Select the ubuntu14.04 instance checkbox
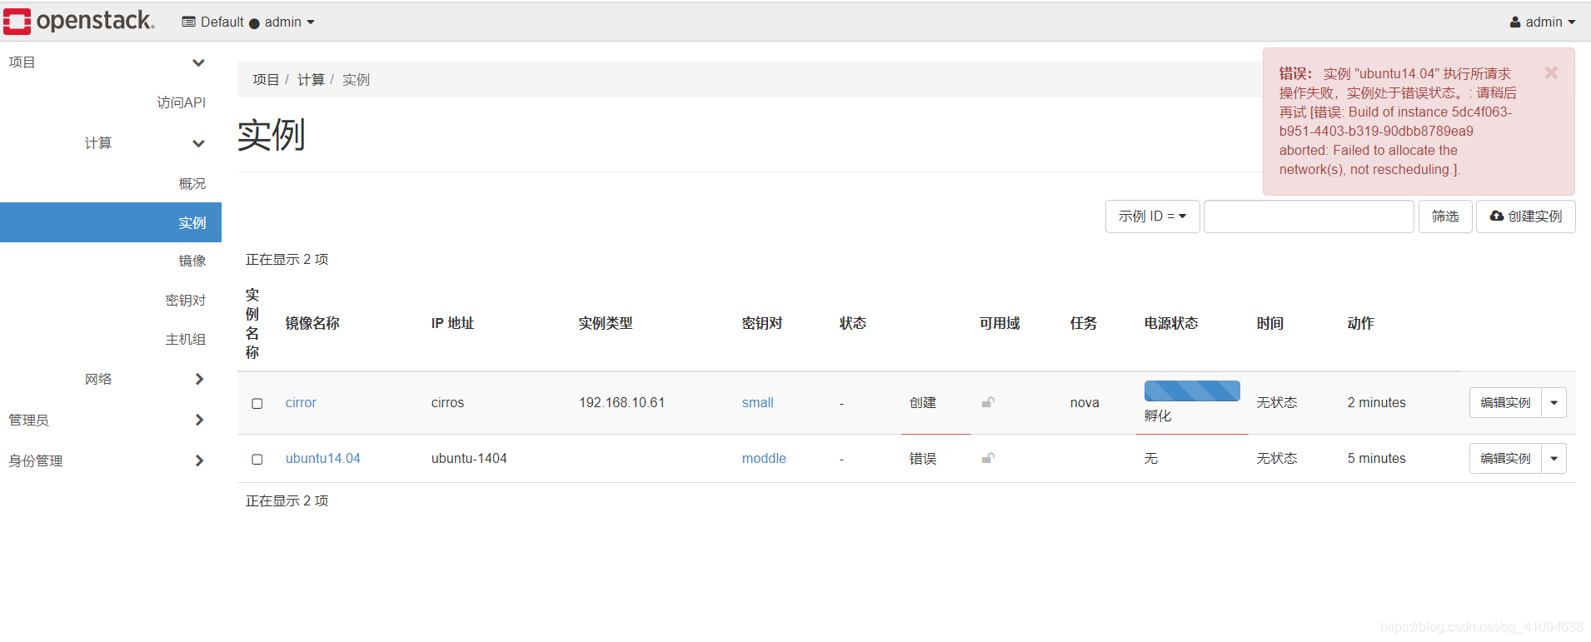The image size is (1591, 642). 257,459
